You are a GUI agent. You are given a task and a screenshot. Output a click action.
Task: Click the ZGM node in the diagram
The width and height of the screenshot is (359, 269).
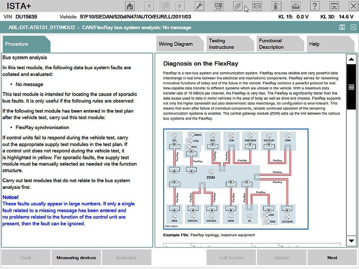pyautogui.click(x=213, y=176)
